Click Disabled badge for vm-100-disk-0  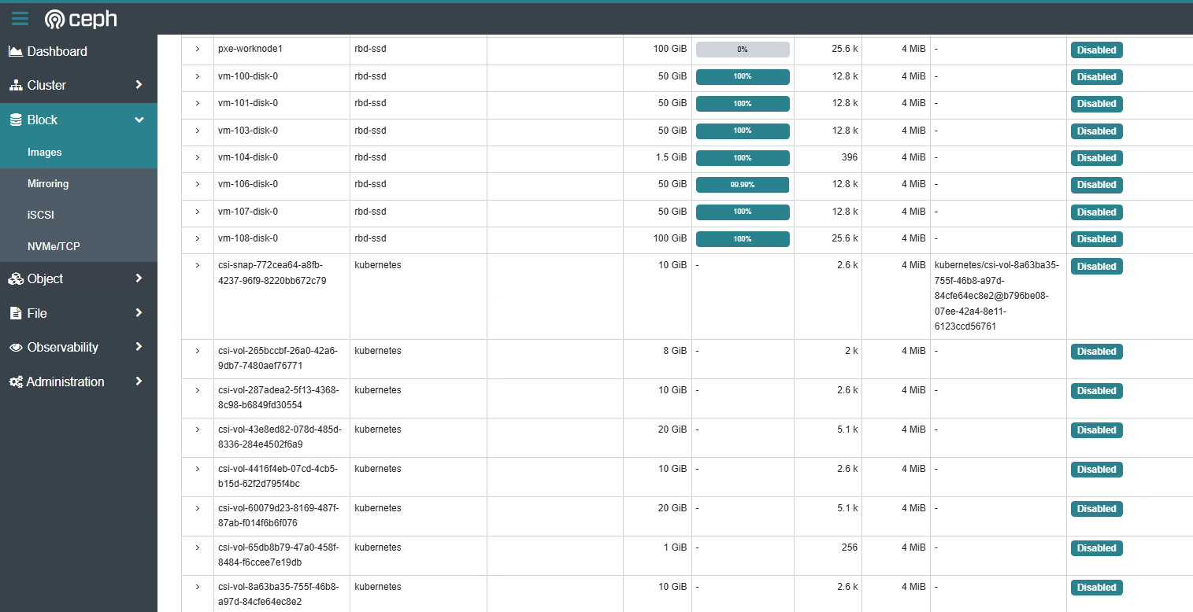pyautogui.click(x=1096, y=77)
